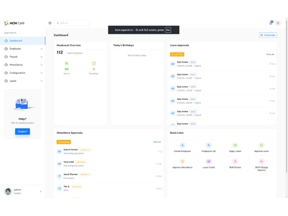Image resolution: width=288 pixels, height=216 pixels.
Task: Open the notifications bell icon
Action: pos(271,22)
